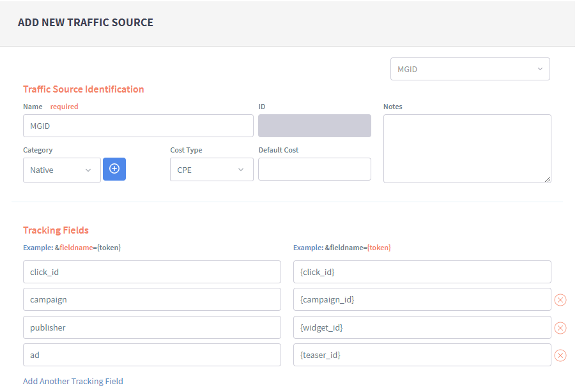The width and height of the screenshot is (577, 388).
Task: Edit the campaign field name box
Action: 152,299
